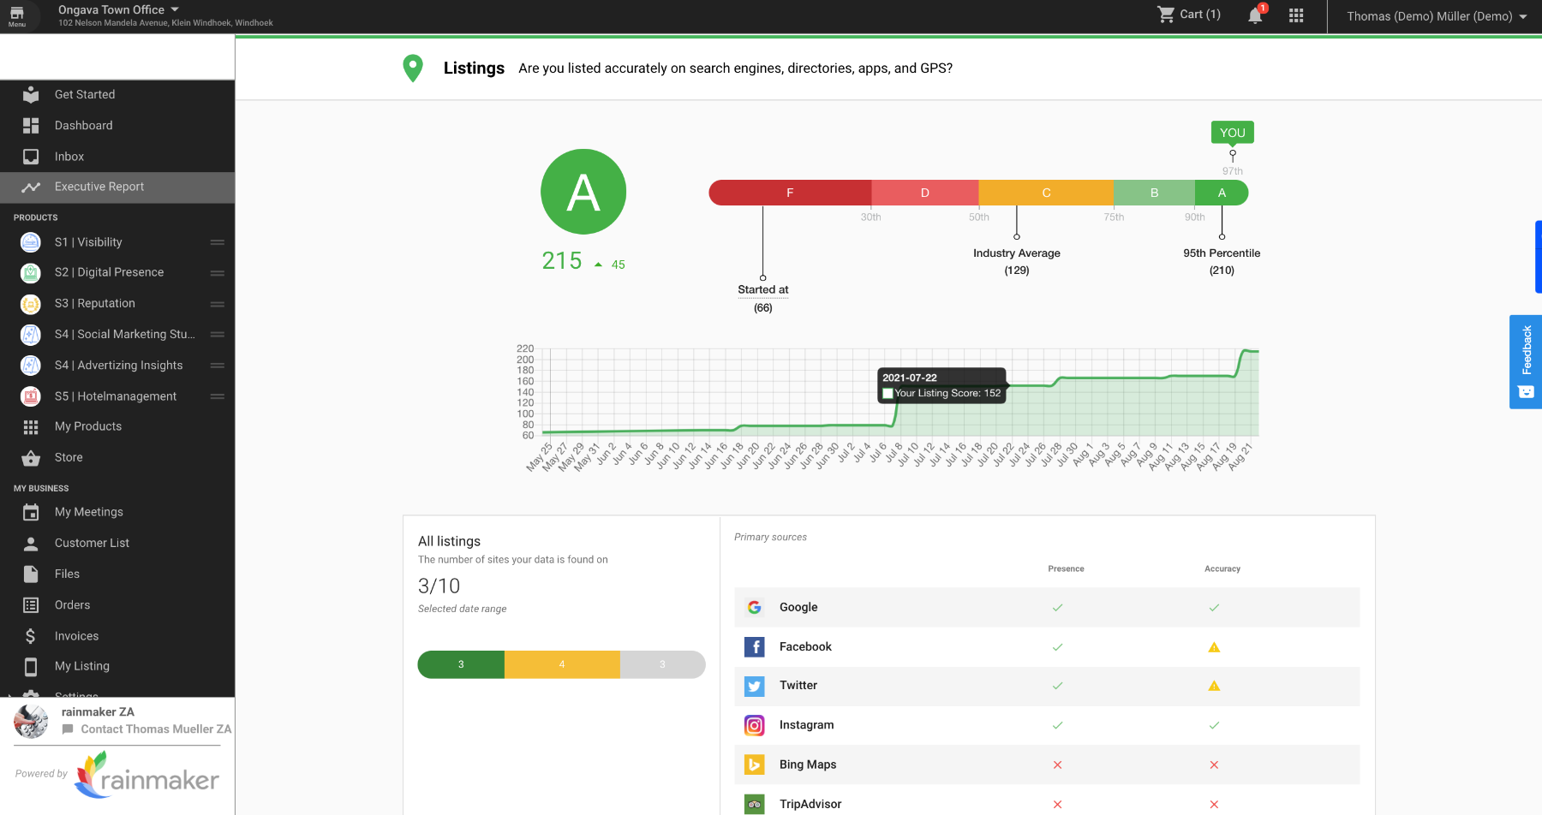Click the Feedback side tab
The image size is (1542, 815).
tap(1526, 361)
